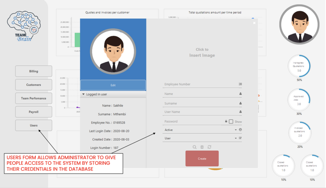This screenshot has height=188, width=326.
Task: Click the Invoiced quotations 20% progress ring
Action: pos(300,133)
